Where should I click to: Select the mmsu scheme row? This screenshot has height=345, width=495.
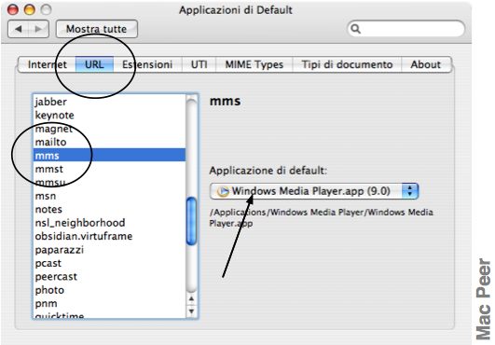pyautogui.click(x=109, y=183)
